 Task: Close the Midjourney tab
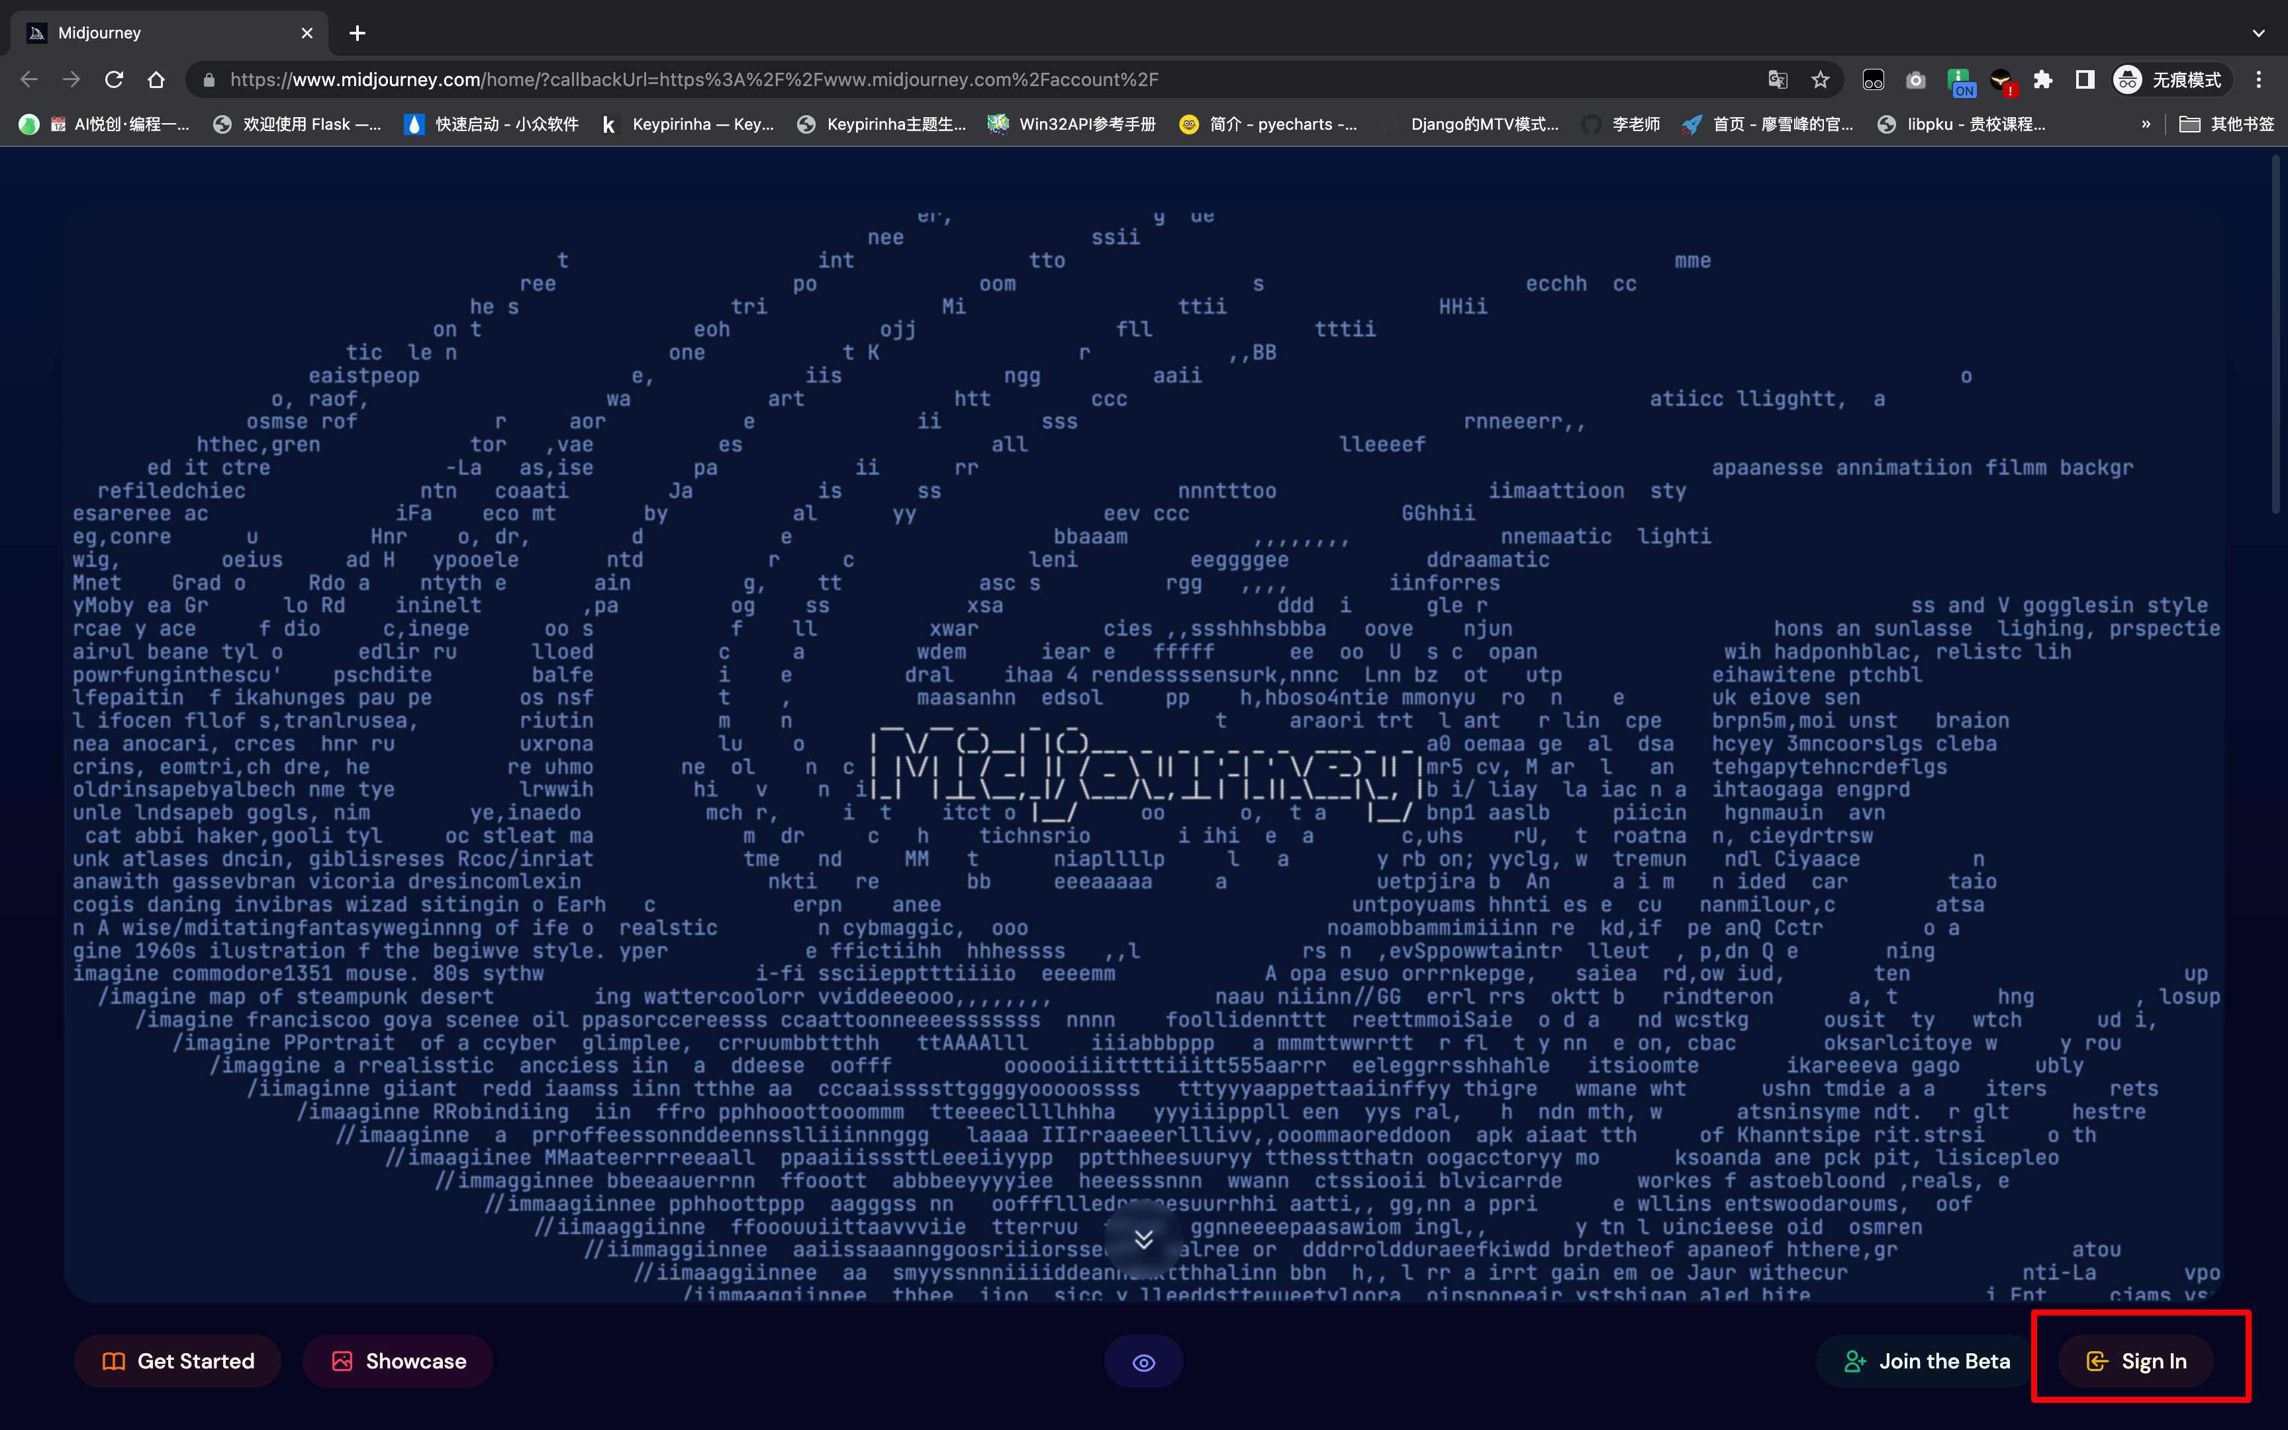[x=307, y=33]
